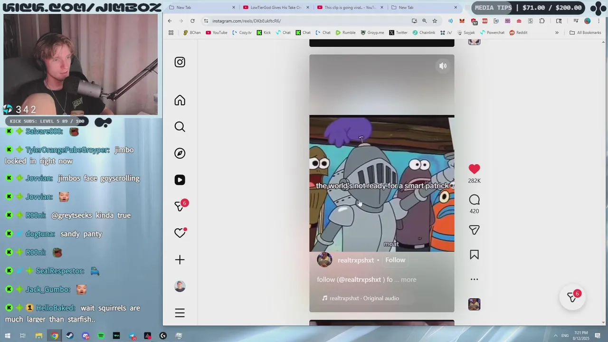Open Notifications heart in the sidebar
608x342 pixels.
pyautogui.click(x=180, y=233)
